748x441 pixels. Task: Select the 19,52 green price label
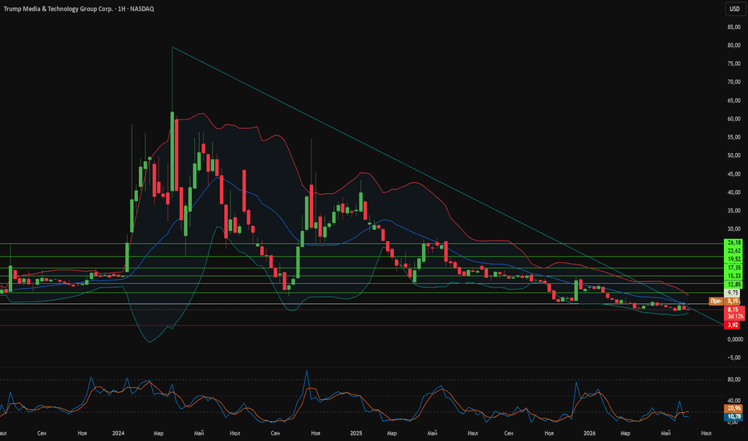[x=734, y=259]
